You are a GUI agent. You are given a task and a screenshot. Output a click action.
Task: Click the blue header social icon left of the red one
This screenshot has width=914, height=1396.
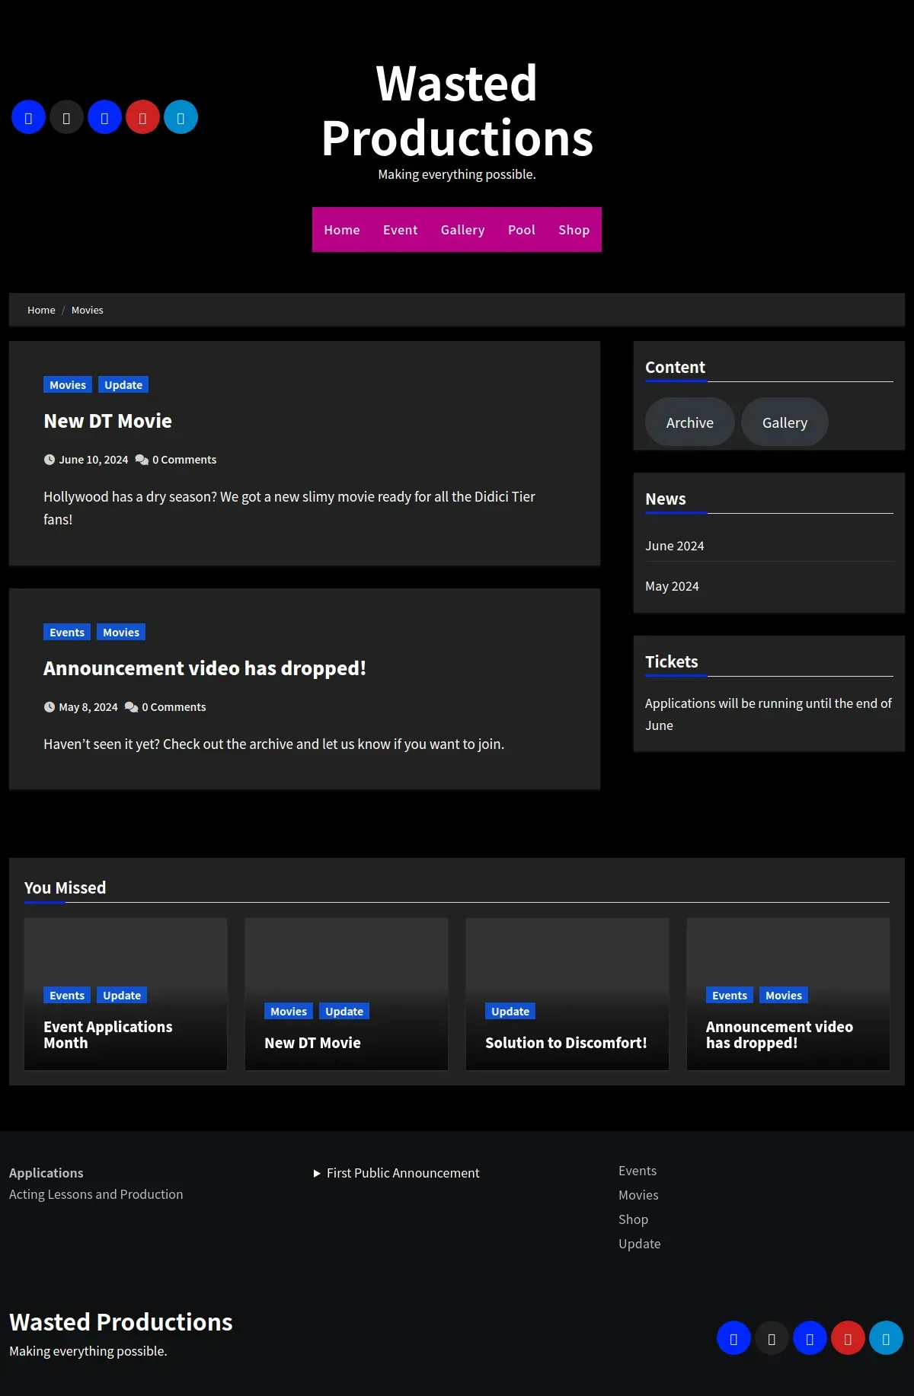click(104, 117)
